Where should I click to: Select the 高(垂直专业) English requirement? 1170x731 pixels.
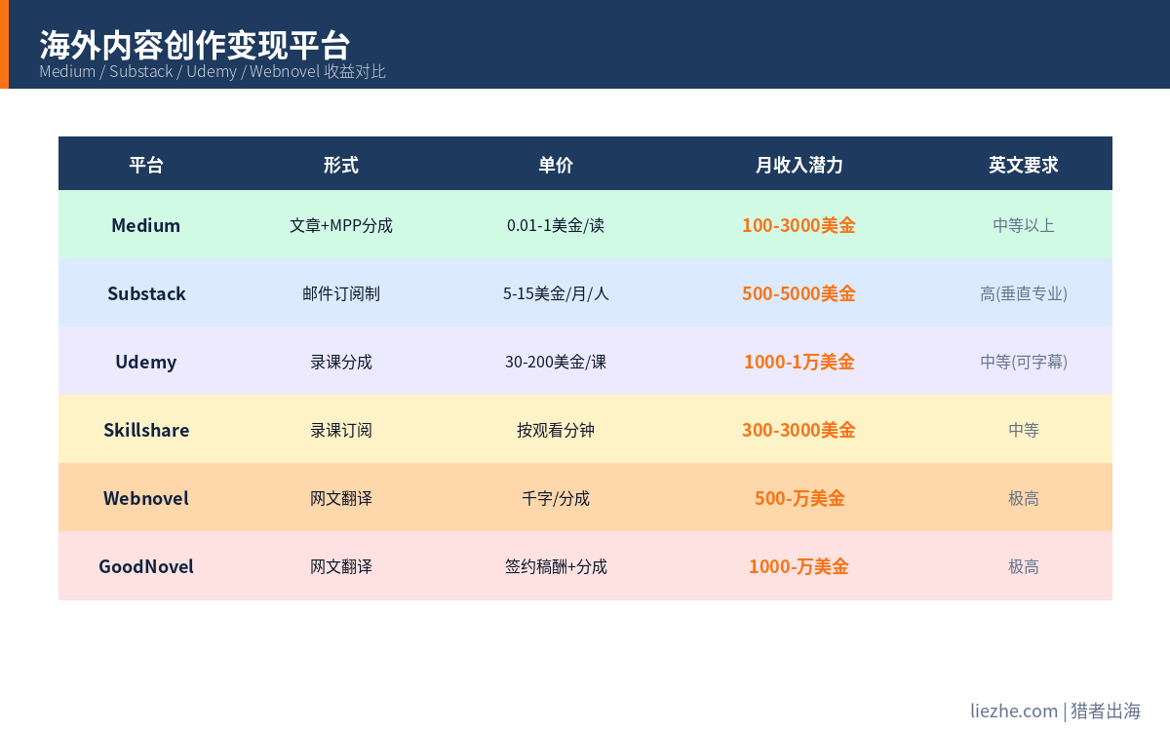[x=1024, y=293]
